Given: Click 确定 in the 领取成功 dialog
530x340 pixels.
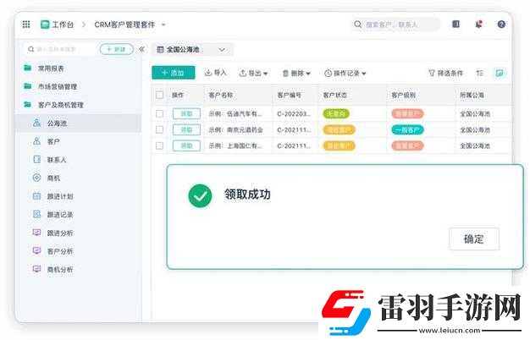Looking at the screenshot, I should coord(474,239).
